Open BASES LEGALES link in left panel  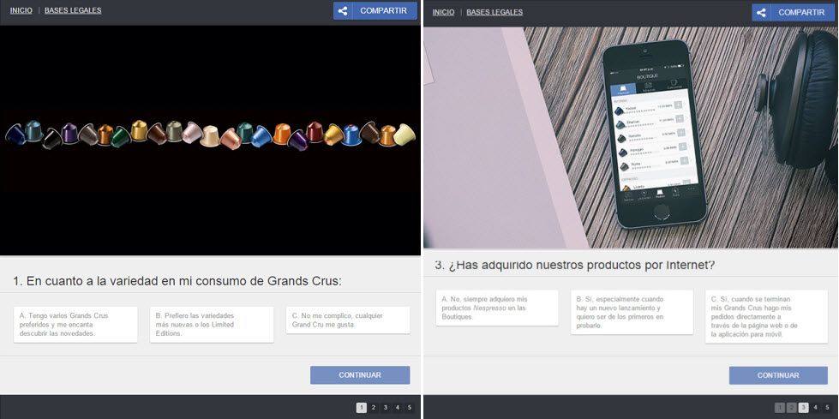click(73, 10)
